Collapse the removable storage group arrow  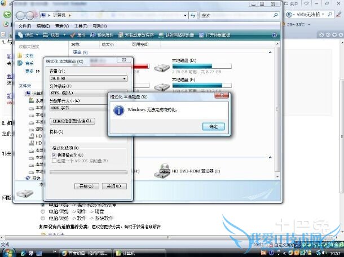coord(270,157)
